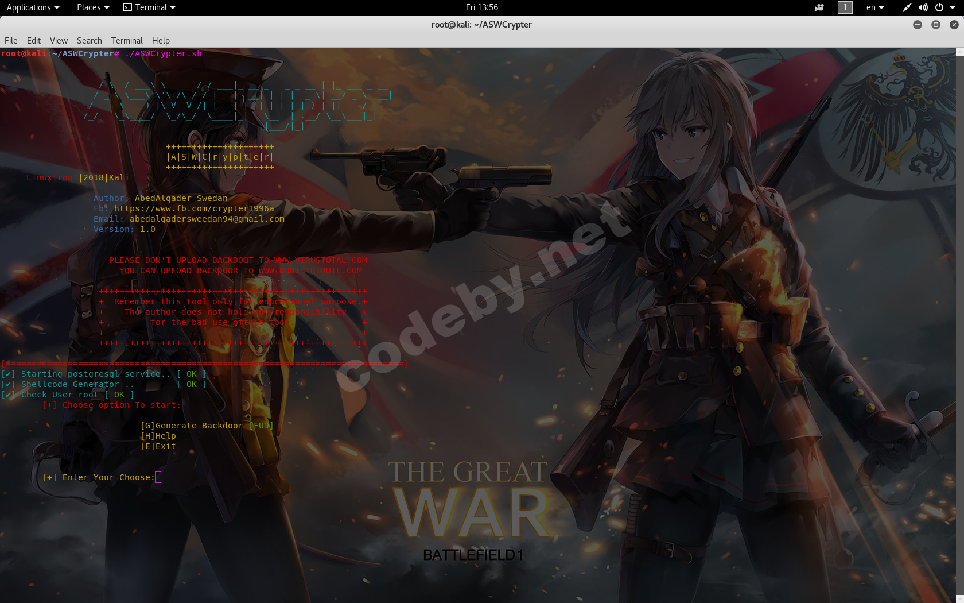Click the Remember this tool only line
The image size is (964, 603).
[233, 301]
